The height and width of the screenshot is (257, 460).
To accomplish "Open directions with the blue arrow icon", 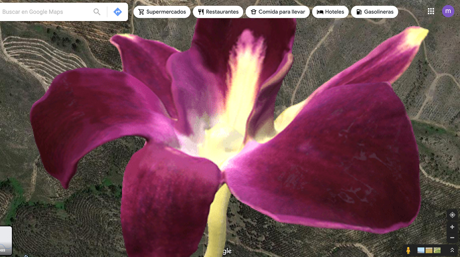I will tap(117, 12).
